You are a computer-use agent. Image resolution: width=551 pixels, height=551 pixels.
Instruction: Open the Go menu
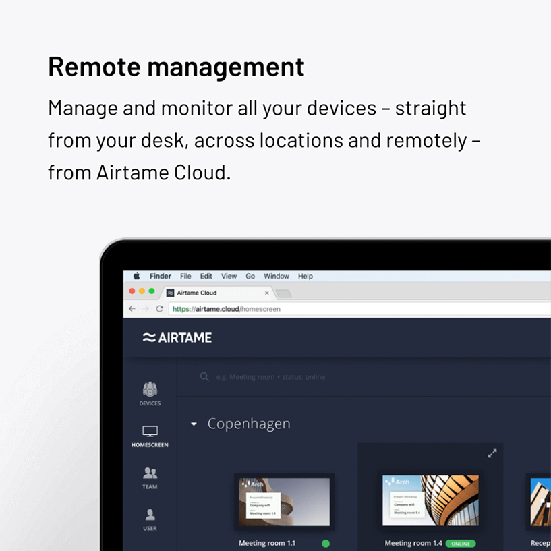250,277
